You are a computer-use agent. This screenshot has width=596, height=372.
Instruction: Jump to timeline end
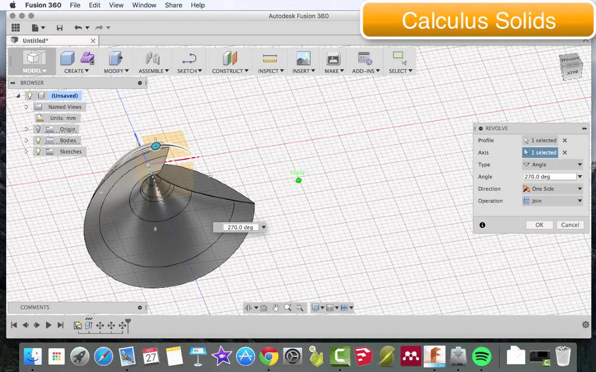61,325
